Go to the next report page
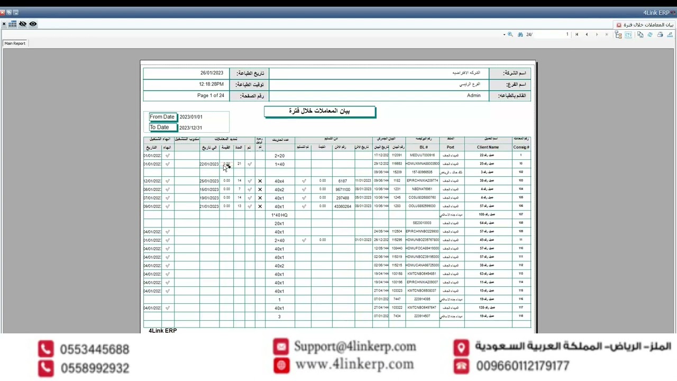 [597, 34]
